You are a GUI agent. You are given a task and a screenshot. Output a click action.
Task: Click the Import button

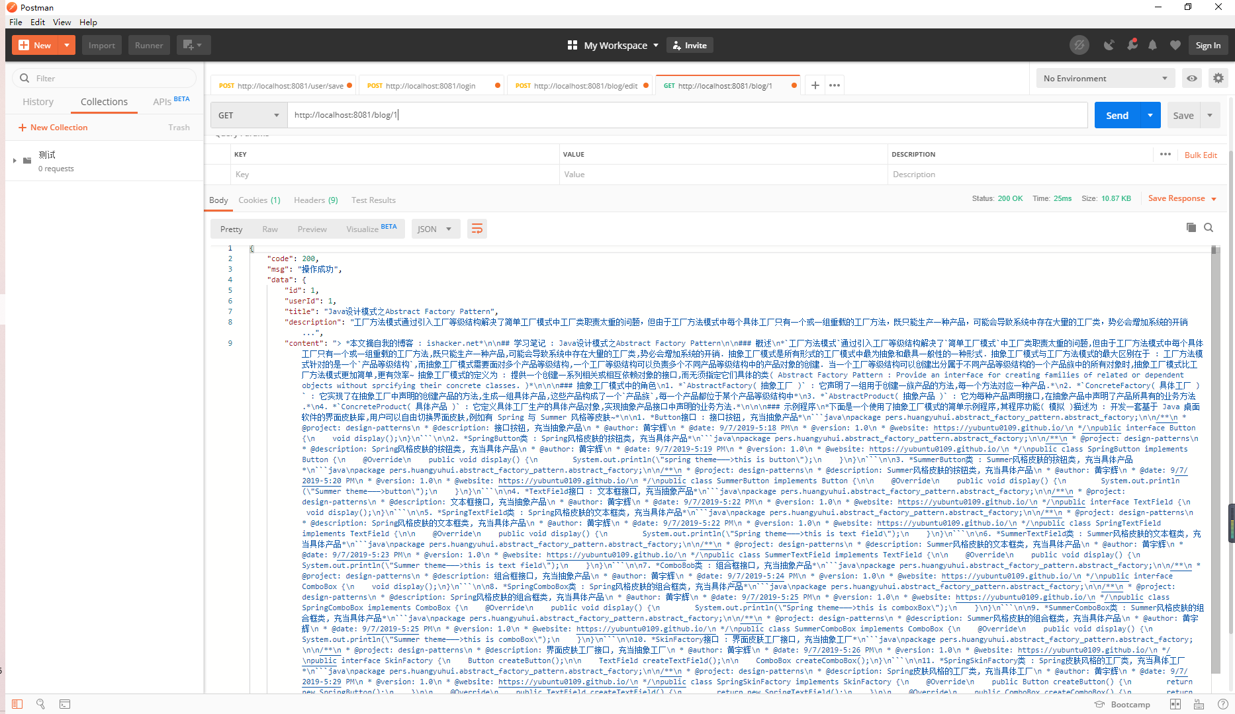[x=101, y=45]
